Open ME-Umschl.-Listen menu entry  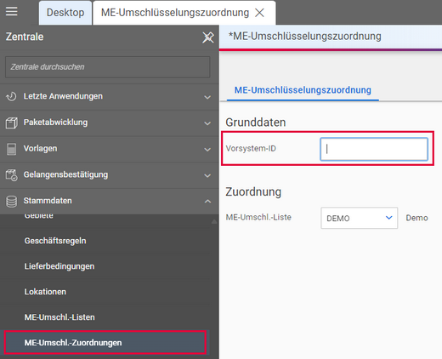click(x=59, y=317)
